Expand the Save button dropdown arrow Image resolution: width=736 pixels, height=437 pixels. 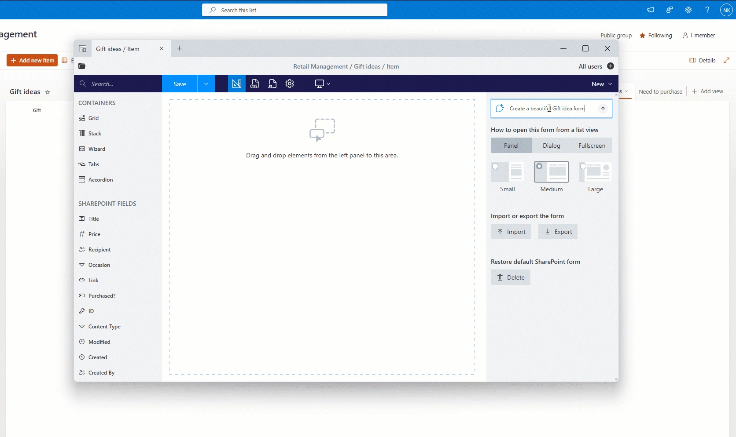[206, 84]
